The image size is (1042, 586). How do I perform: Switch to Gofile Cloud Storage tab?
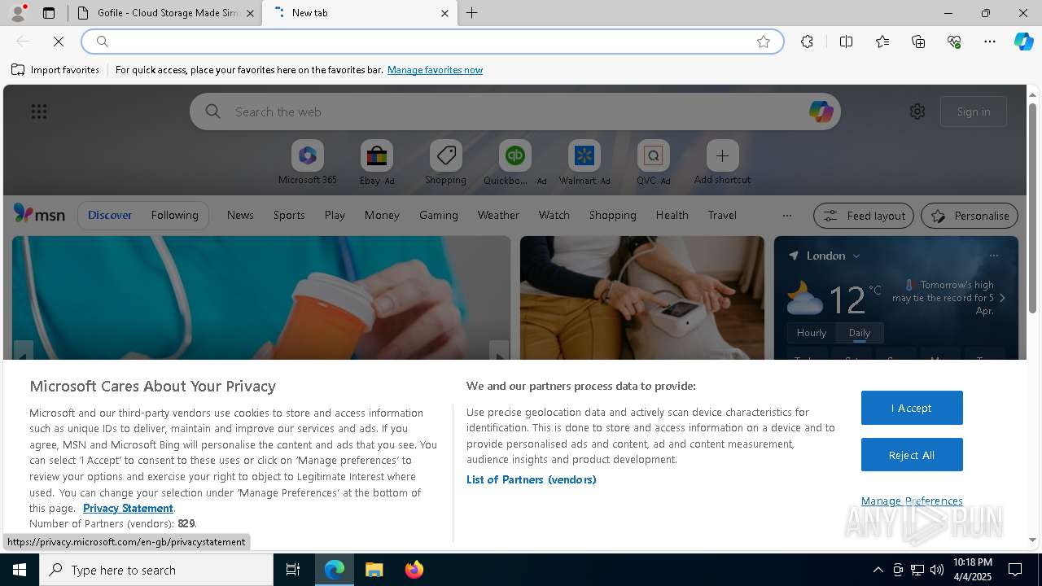tap(165, 13)
